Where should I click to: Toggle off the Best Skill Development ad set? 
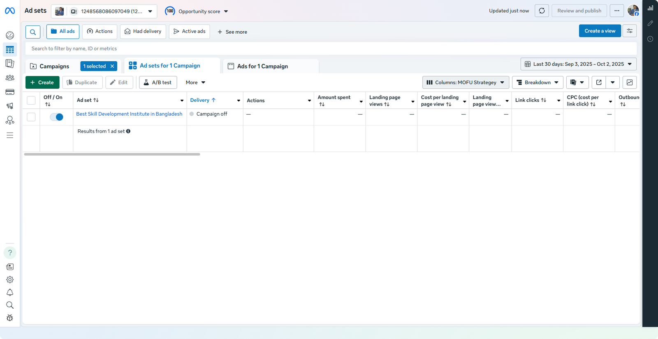(57, 117)
